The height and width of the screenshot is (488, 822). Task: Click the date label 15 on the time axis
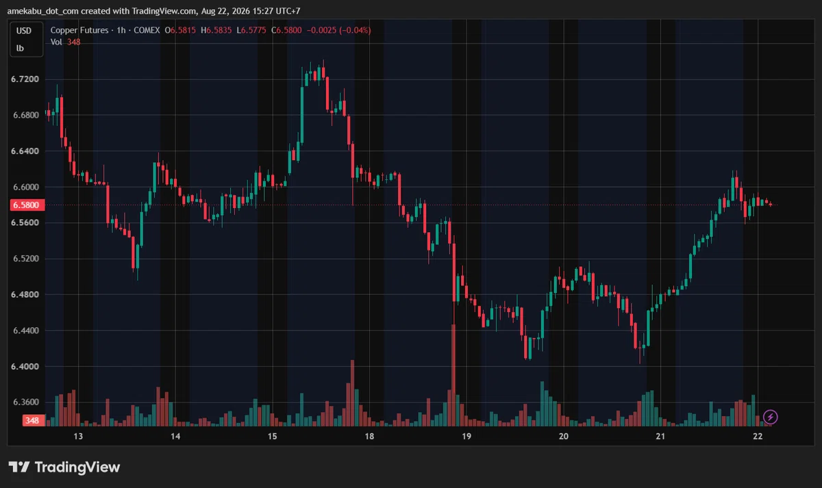point(272,437)
